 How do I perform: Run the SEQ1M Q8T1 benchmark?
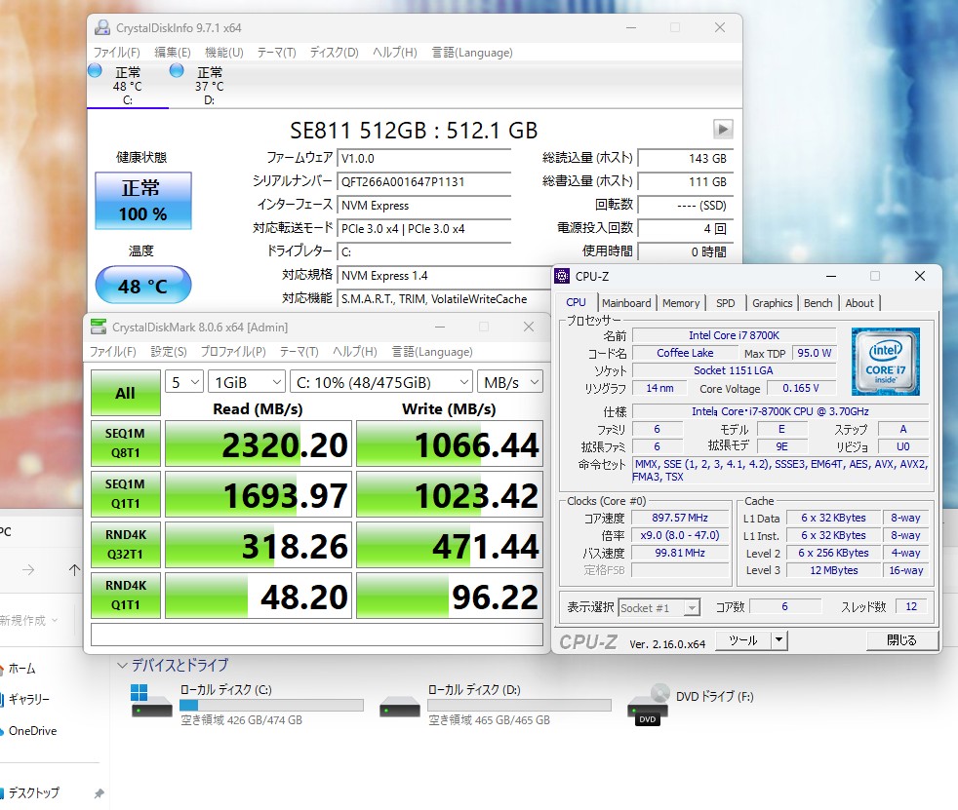pyautogui.click(x=125, y=444)
